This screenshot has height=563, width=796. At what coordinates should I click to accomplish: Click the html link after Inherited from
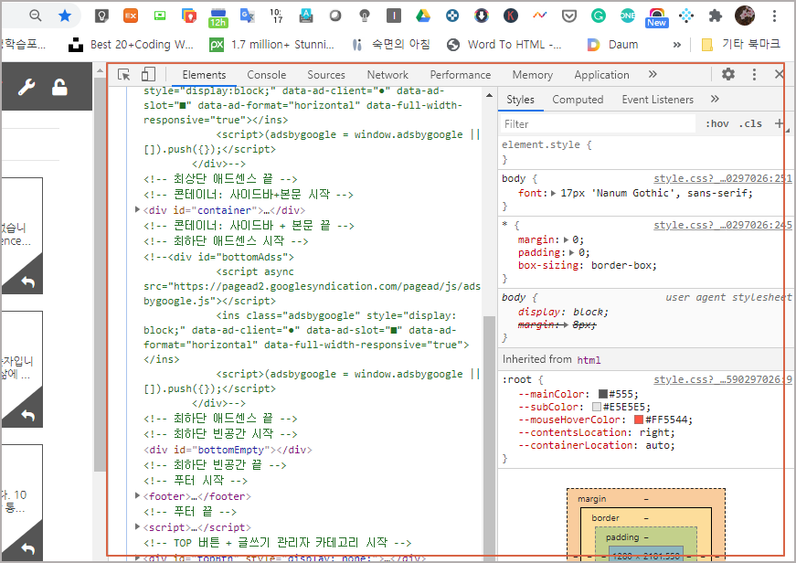tap(589, 360)
